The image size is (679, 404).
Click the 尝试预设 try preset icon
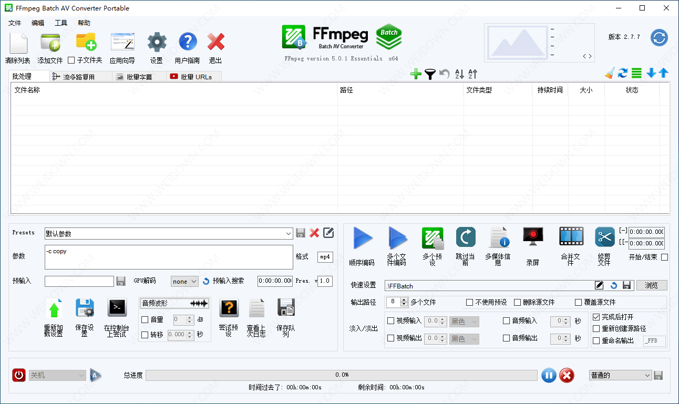pos(229,308)
